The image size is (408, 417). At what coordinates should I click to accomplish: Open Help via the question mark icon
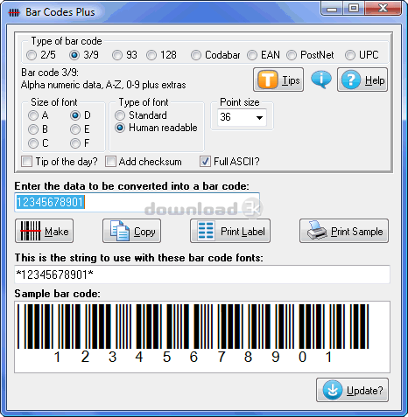pos(351,80)
